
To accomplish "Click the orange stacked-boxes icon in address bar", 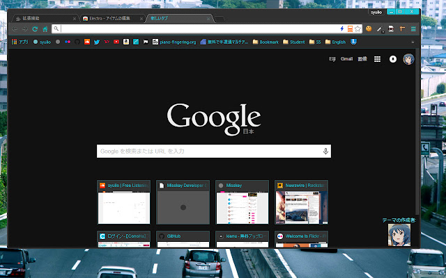I will [x=350, y=28].
